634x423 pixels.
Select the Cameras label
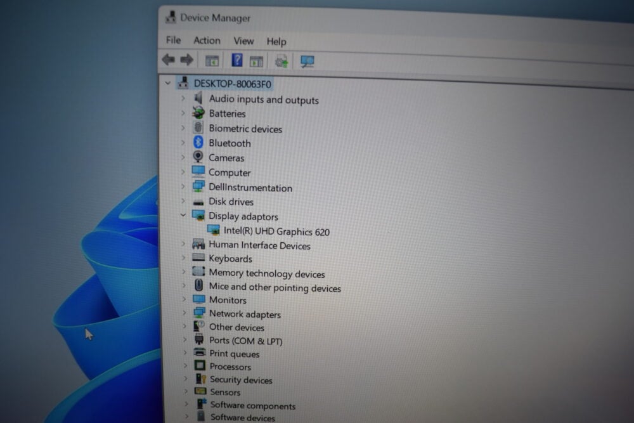226,158
